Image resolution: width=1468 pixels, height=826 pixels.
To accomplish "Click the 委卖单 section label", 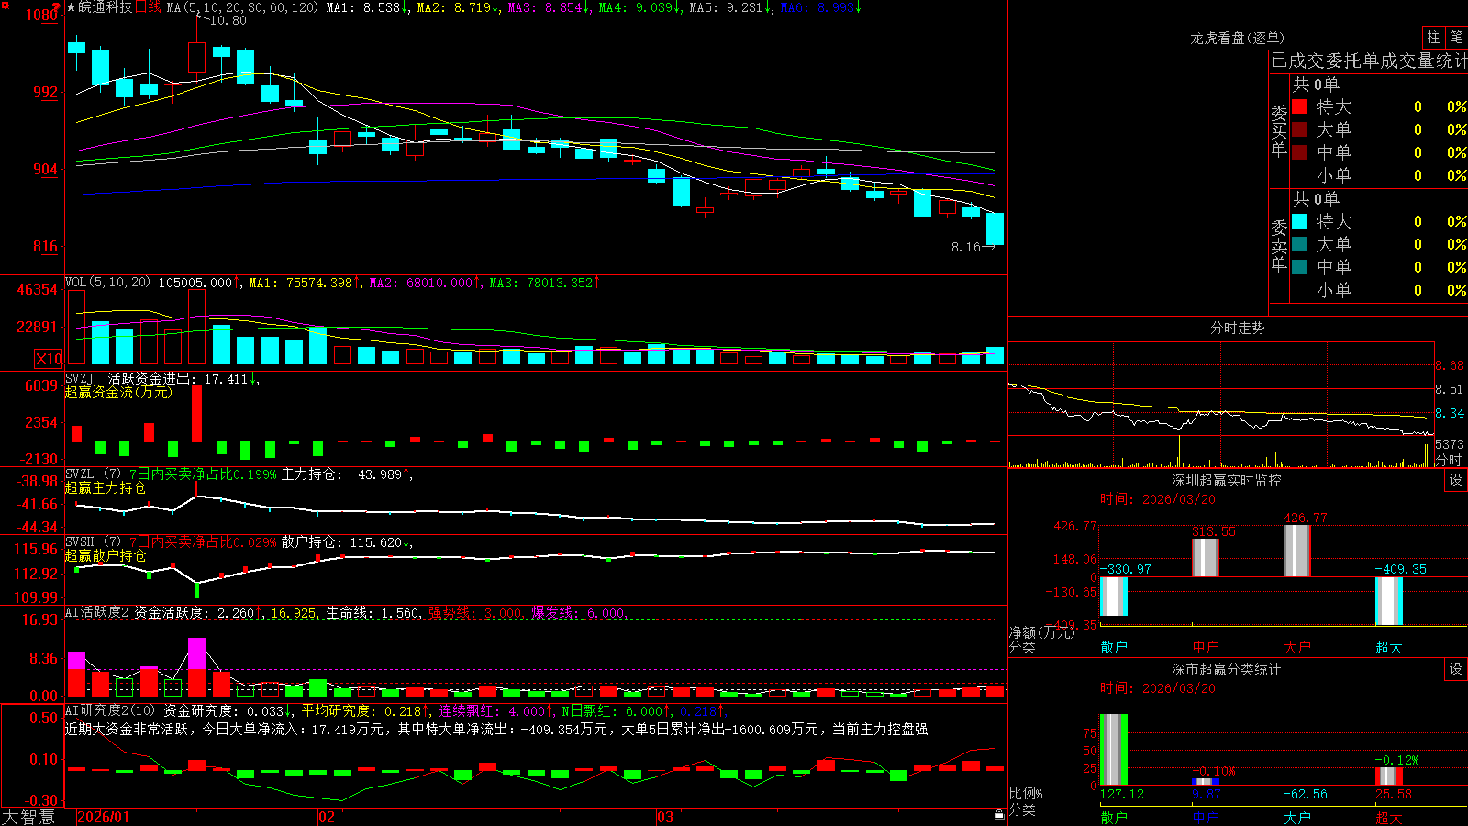I will 1279,246.
